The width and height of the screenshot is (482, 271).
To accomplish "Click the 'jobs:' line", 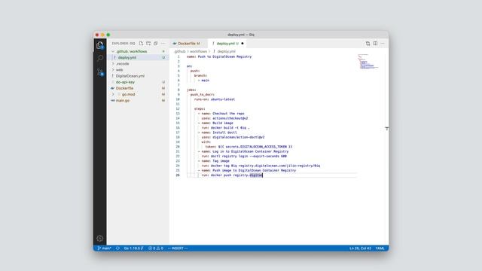I will click(x=191, y=90).
